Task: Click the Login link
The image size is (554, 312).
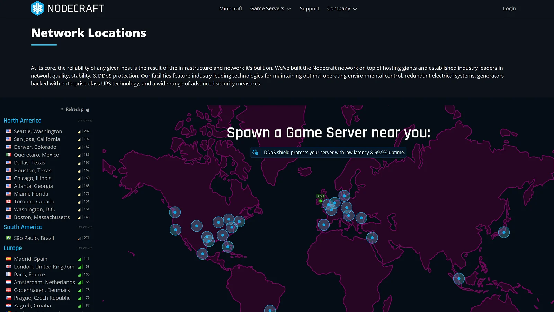Action: [509, 9]
